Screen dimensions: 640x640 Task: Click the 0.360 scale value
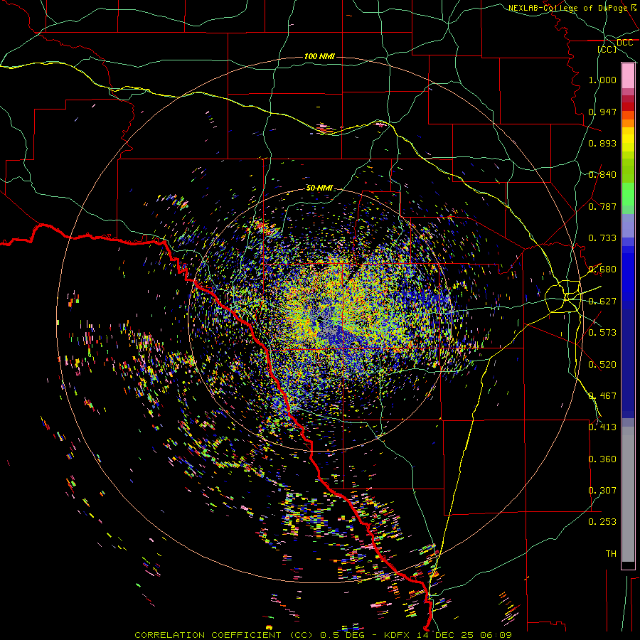tap(602, 459)
